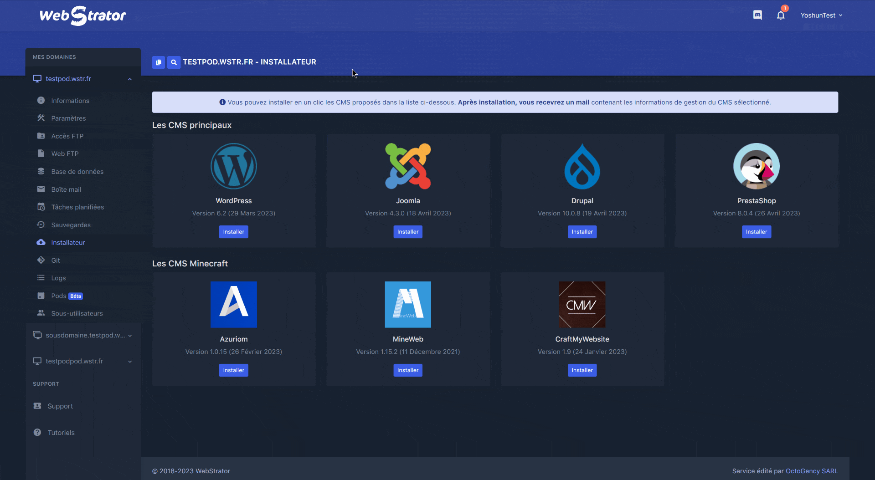The height and width of the screenshot is (480, 875).
Task: Click the Azuriom logo thumbnail
Action: coord(234,305)
